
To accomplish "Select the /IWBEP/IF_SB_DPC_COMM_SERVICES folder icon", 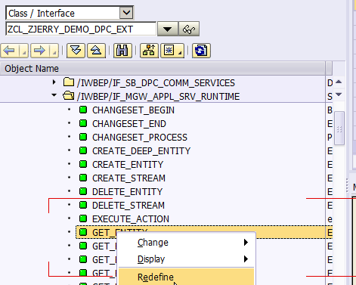I will click(69, 82).
